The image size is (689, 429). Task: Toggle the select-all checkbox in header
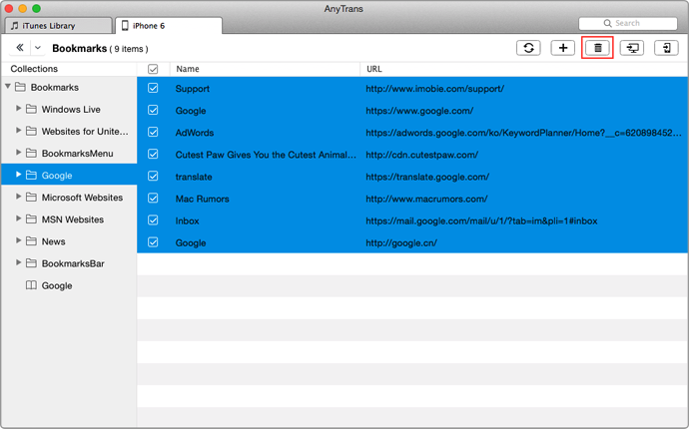[x=153, y=69]
